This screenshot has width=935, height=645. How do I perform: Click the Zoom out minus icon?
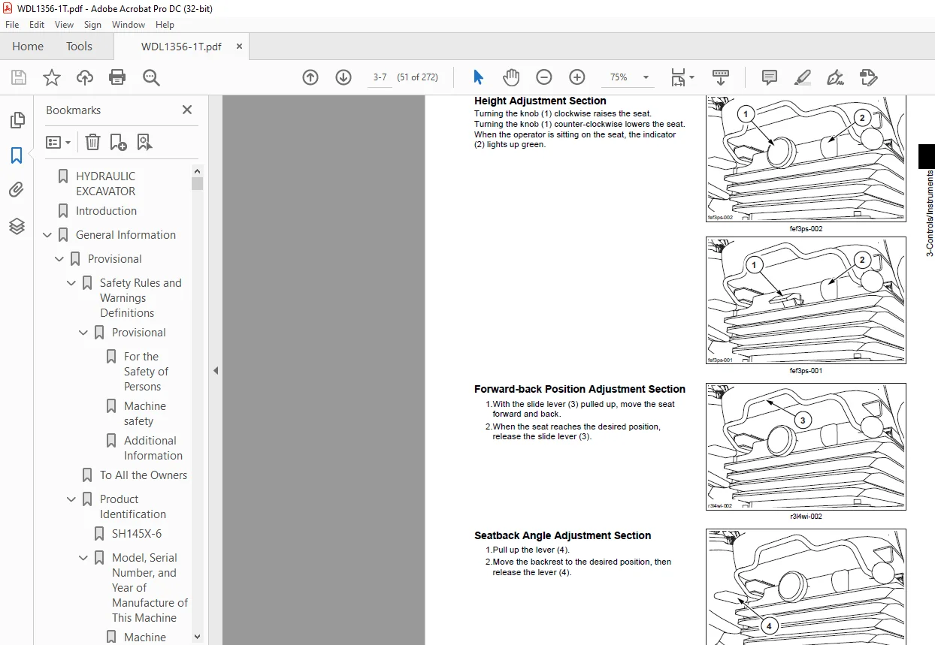[544, 77]
